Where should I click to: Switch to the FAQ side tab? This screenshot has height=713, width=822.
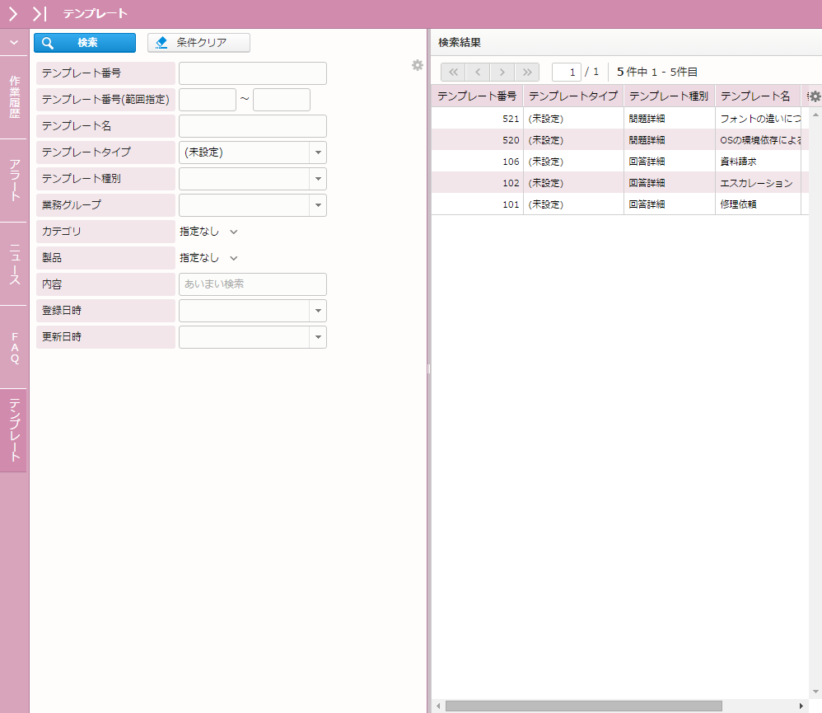pos(14,347)
